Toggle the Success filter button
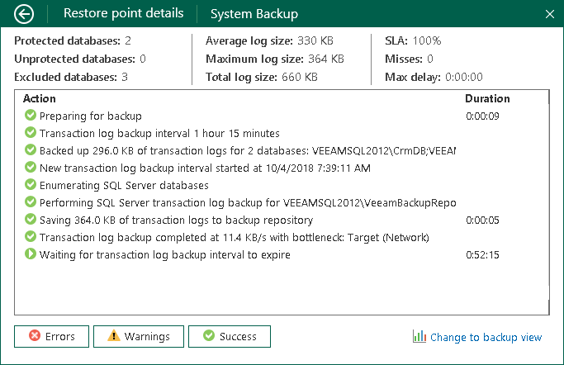Screen dimensions: 564x365 coord(230,336)
